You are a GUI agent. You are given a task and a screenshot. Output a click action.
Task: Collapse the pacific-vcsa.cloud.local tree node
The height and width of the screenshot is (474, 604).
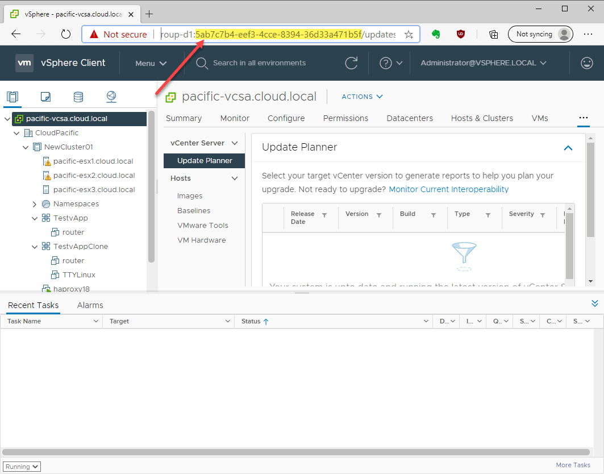[x=7, y=119]
